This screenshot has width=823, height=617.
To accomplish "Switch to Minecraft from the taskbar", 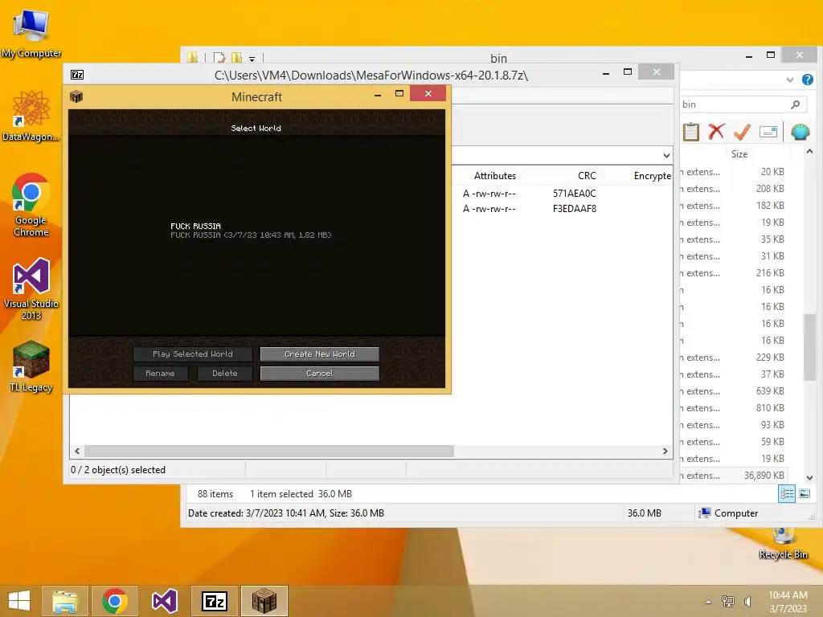I will point(264,601).
